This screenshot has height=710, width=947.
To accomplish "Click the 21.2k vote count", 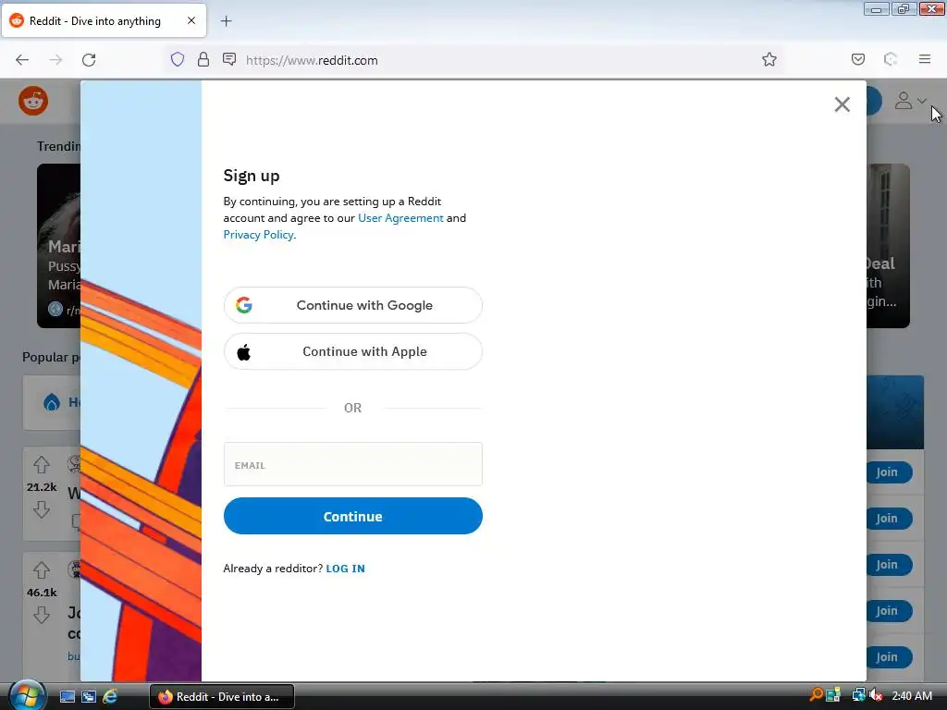I will (42, 487).
